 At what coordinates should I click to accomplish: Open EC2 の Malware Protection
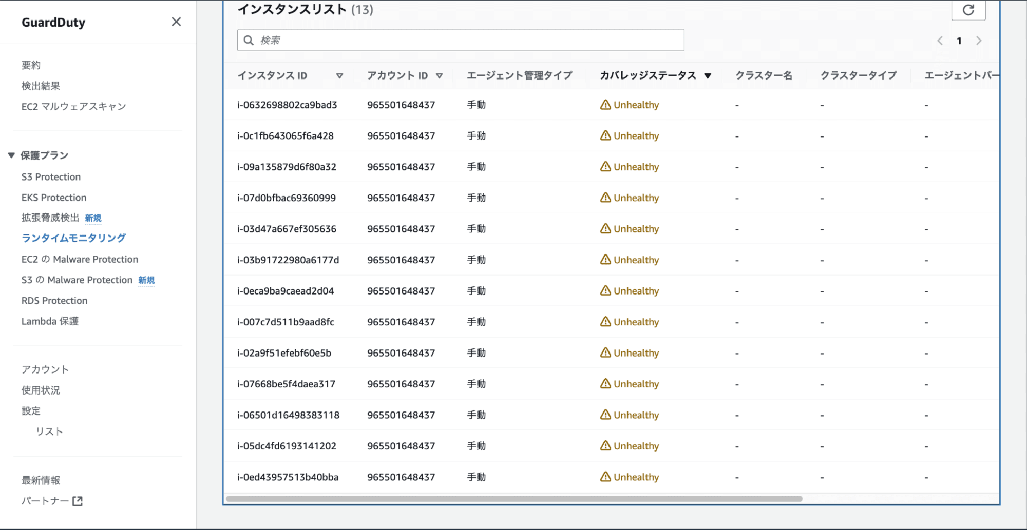coord(80,259)
